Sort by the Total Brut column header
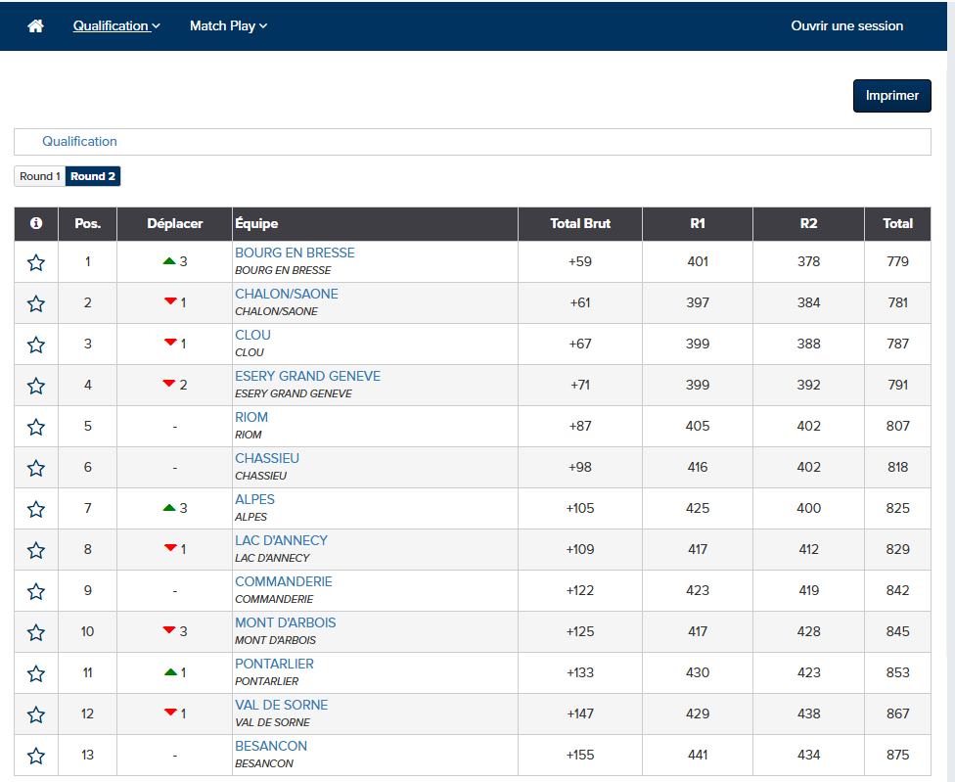The image size is (955, 782). click(579, 224)
